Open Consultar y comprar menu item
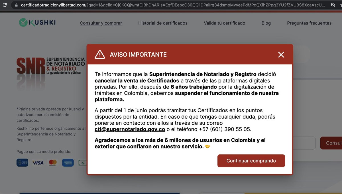 (101, 23)
